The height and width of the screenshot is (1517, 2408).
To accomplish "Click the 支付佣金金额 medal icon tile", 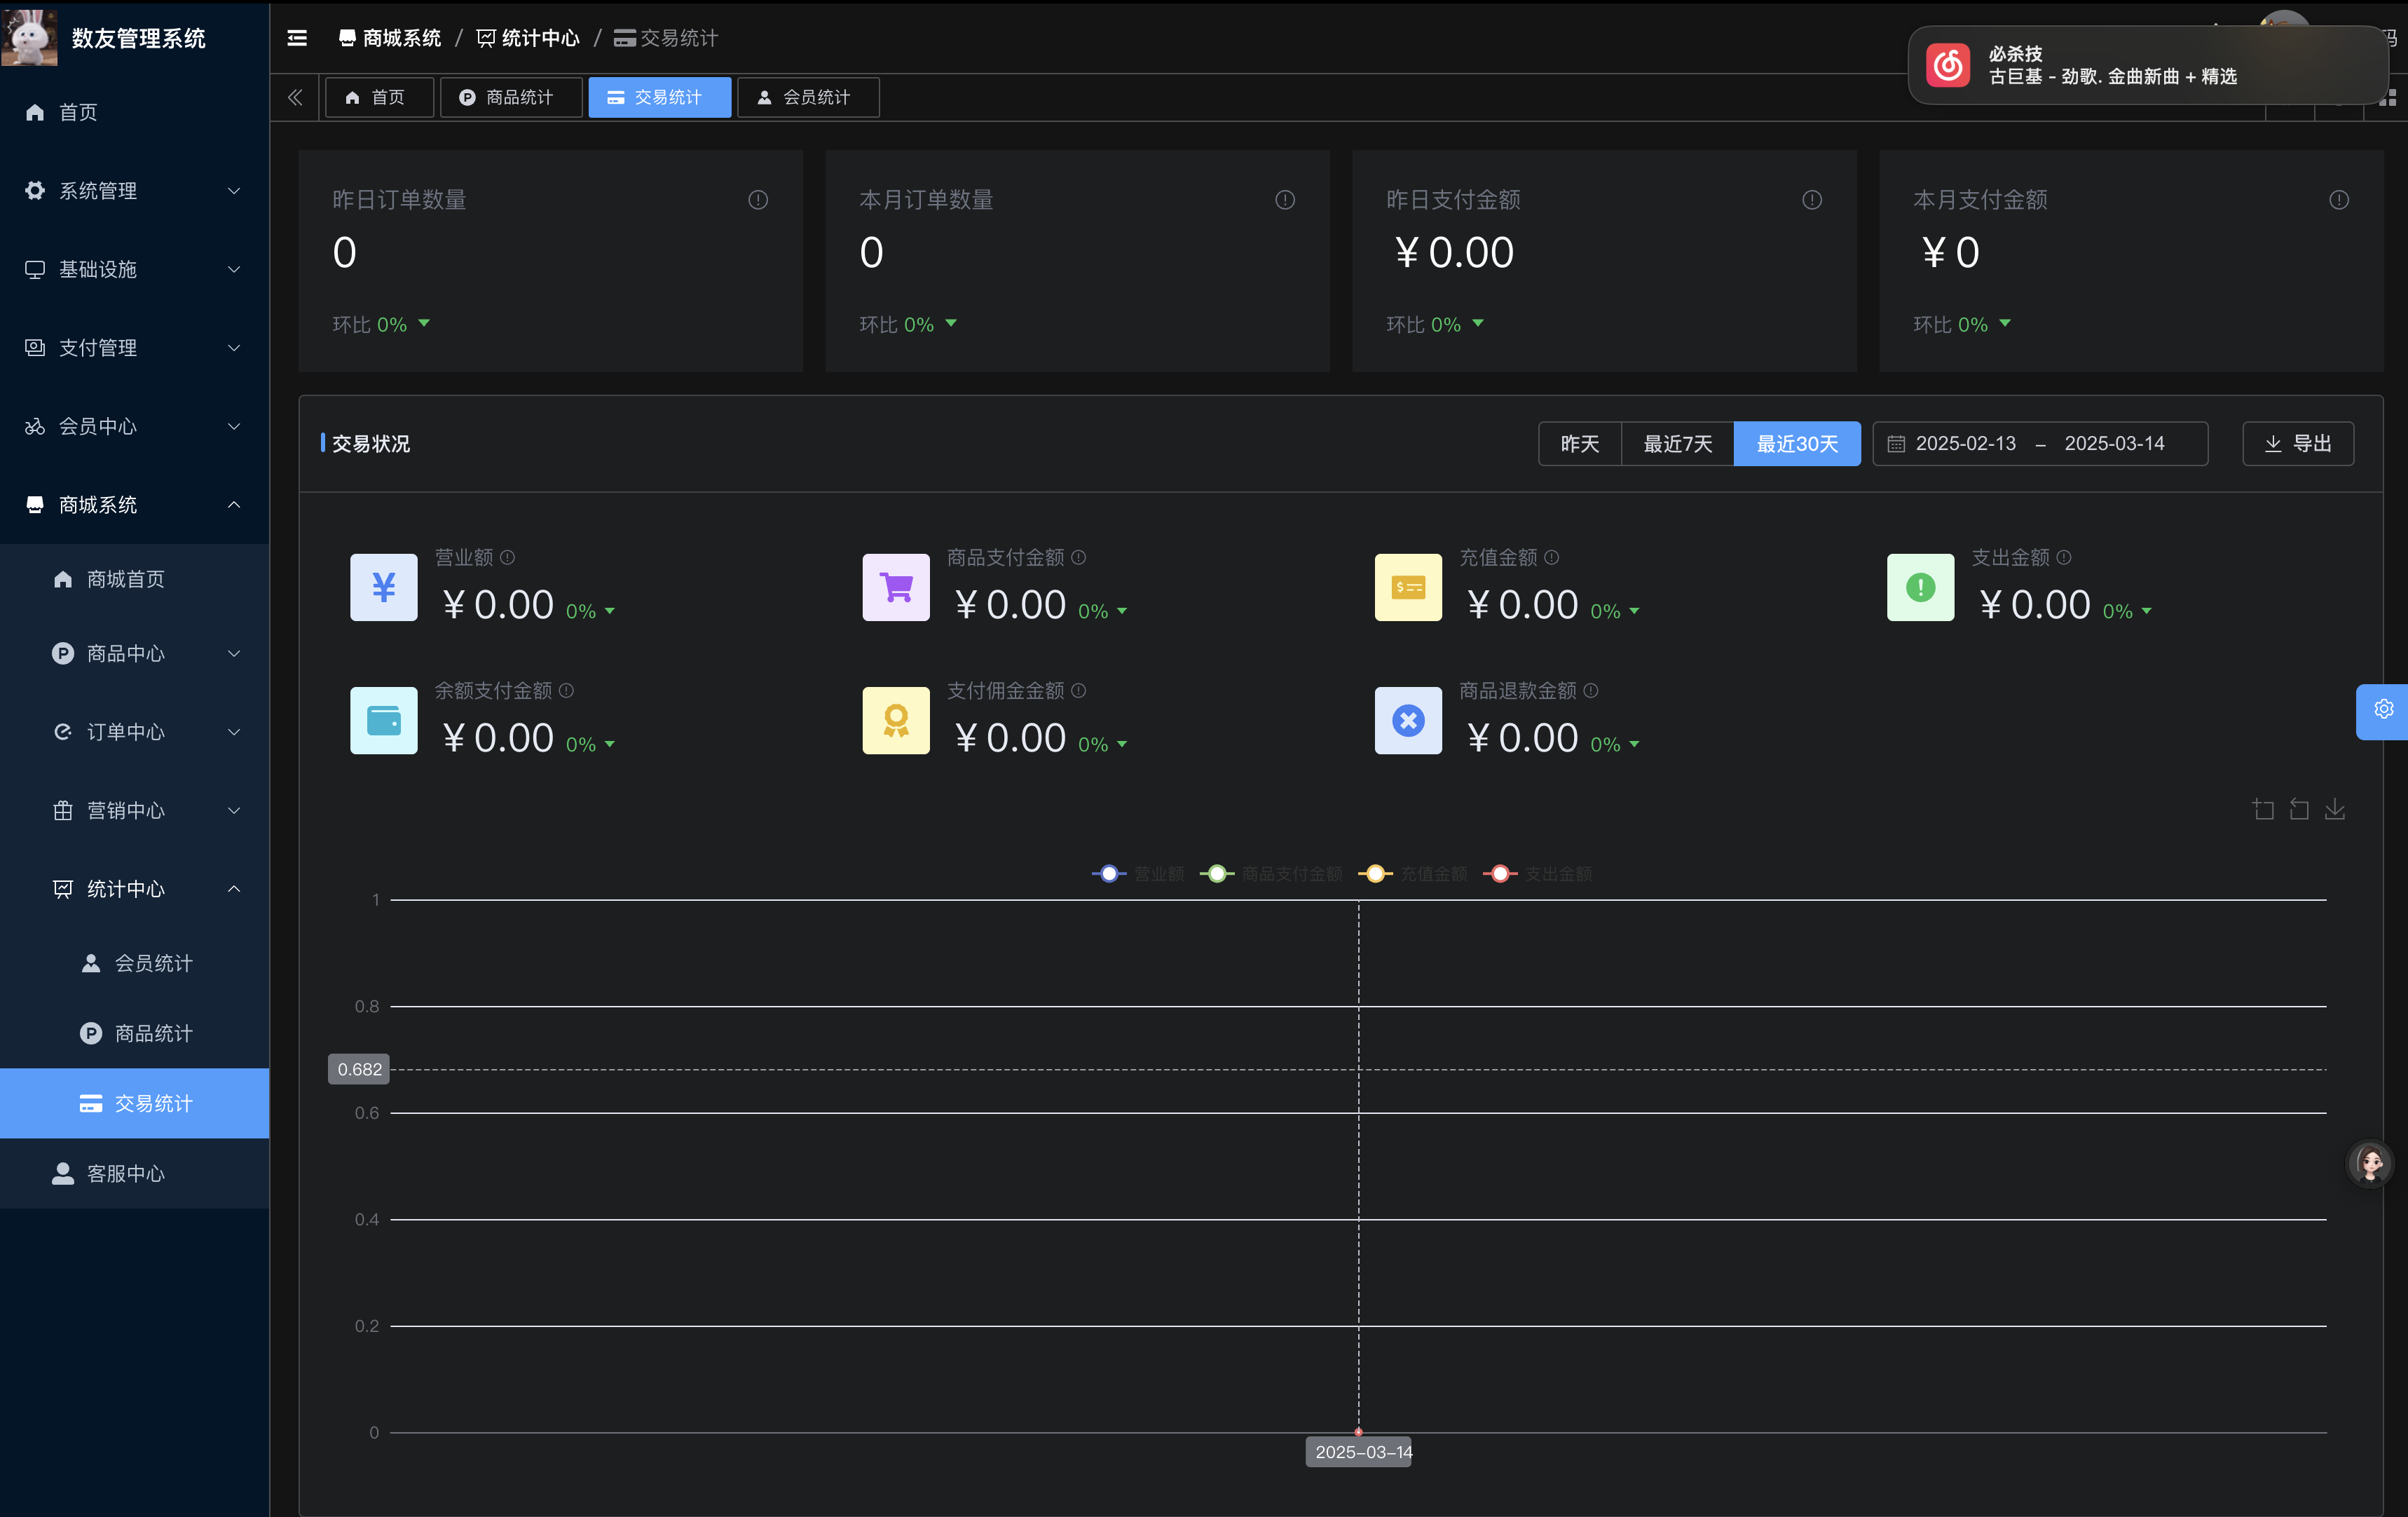I will (x=896, y=720).
